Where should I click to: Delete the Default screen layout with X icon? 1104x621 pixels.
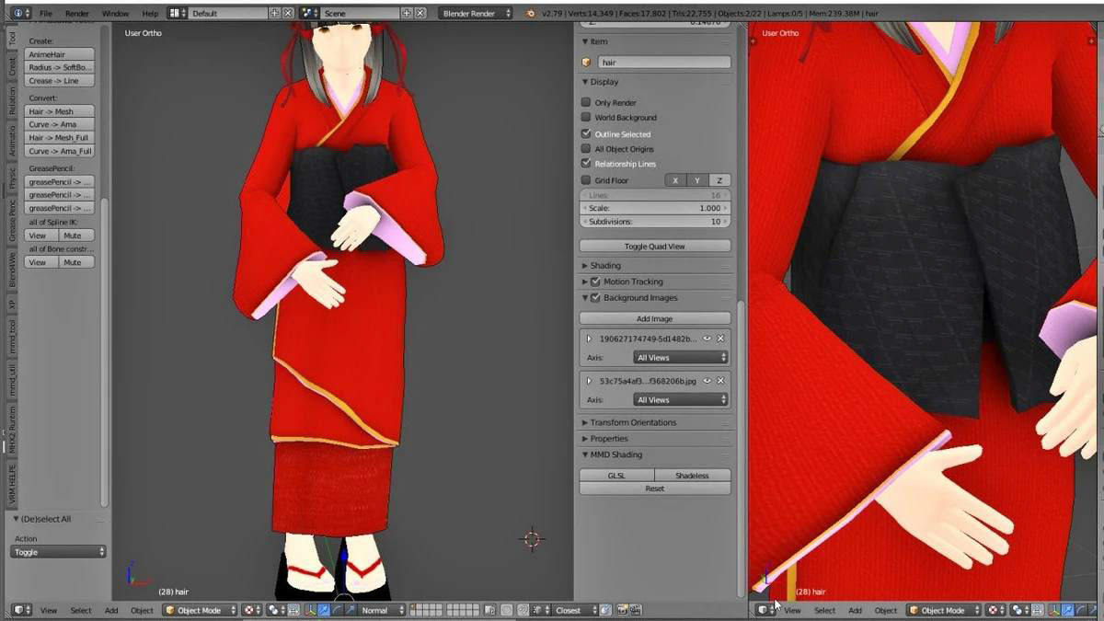coord(288,13)
